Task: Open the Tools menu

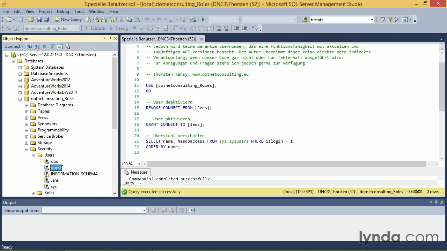Action: pos(79,11)
